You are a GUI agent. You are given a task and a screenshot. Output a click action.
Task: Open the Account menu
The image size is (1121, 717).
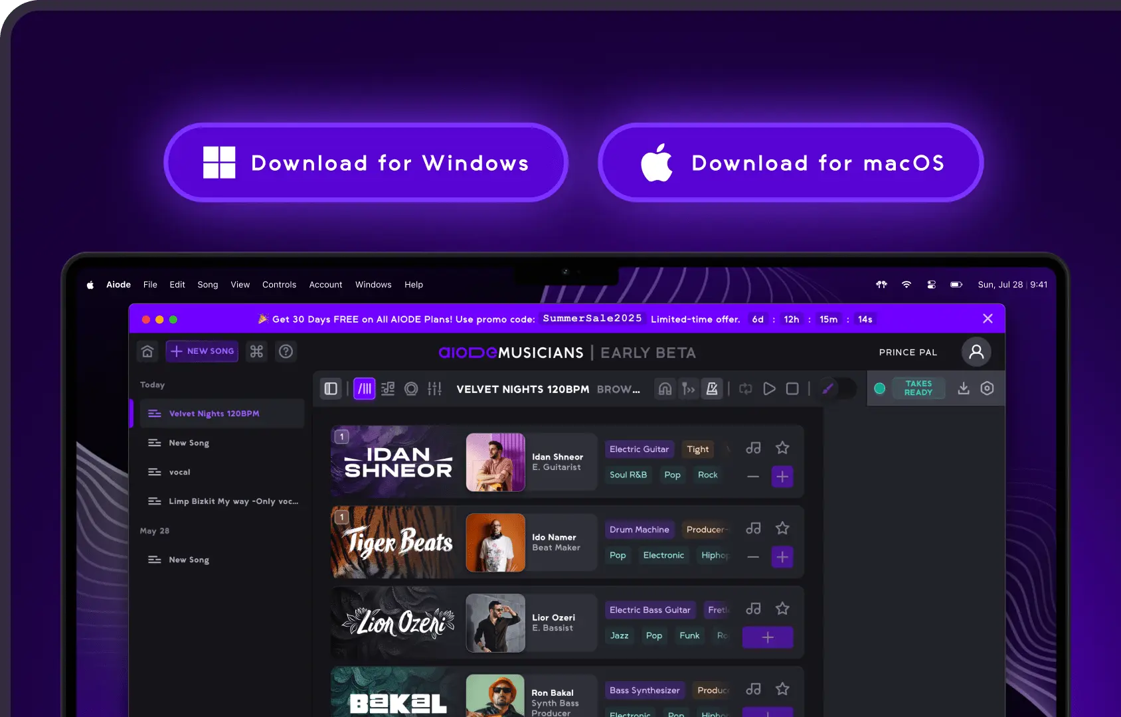[x=325, y=285]
